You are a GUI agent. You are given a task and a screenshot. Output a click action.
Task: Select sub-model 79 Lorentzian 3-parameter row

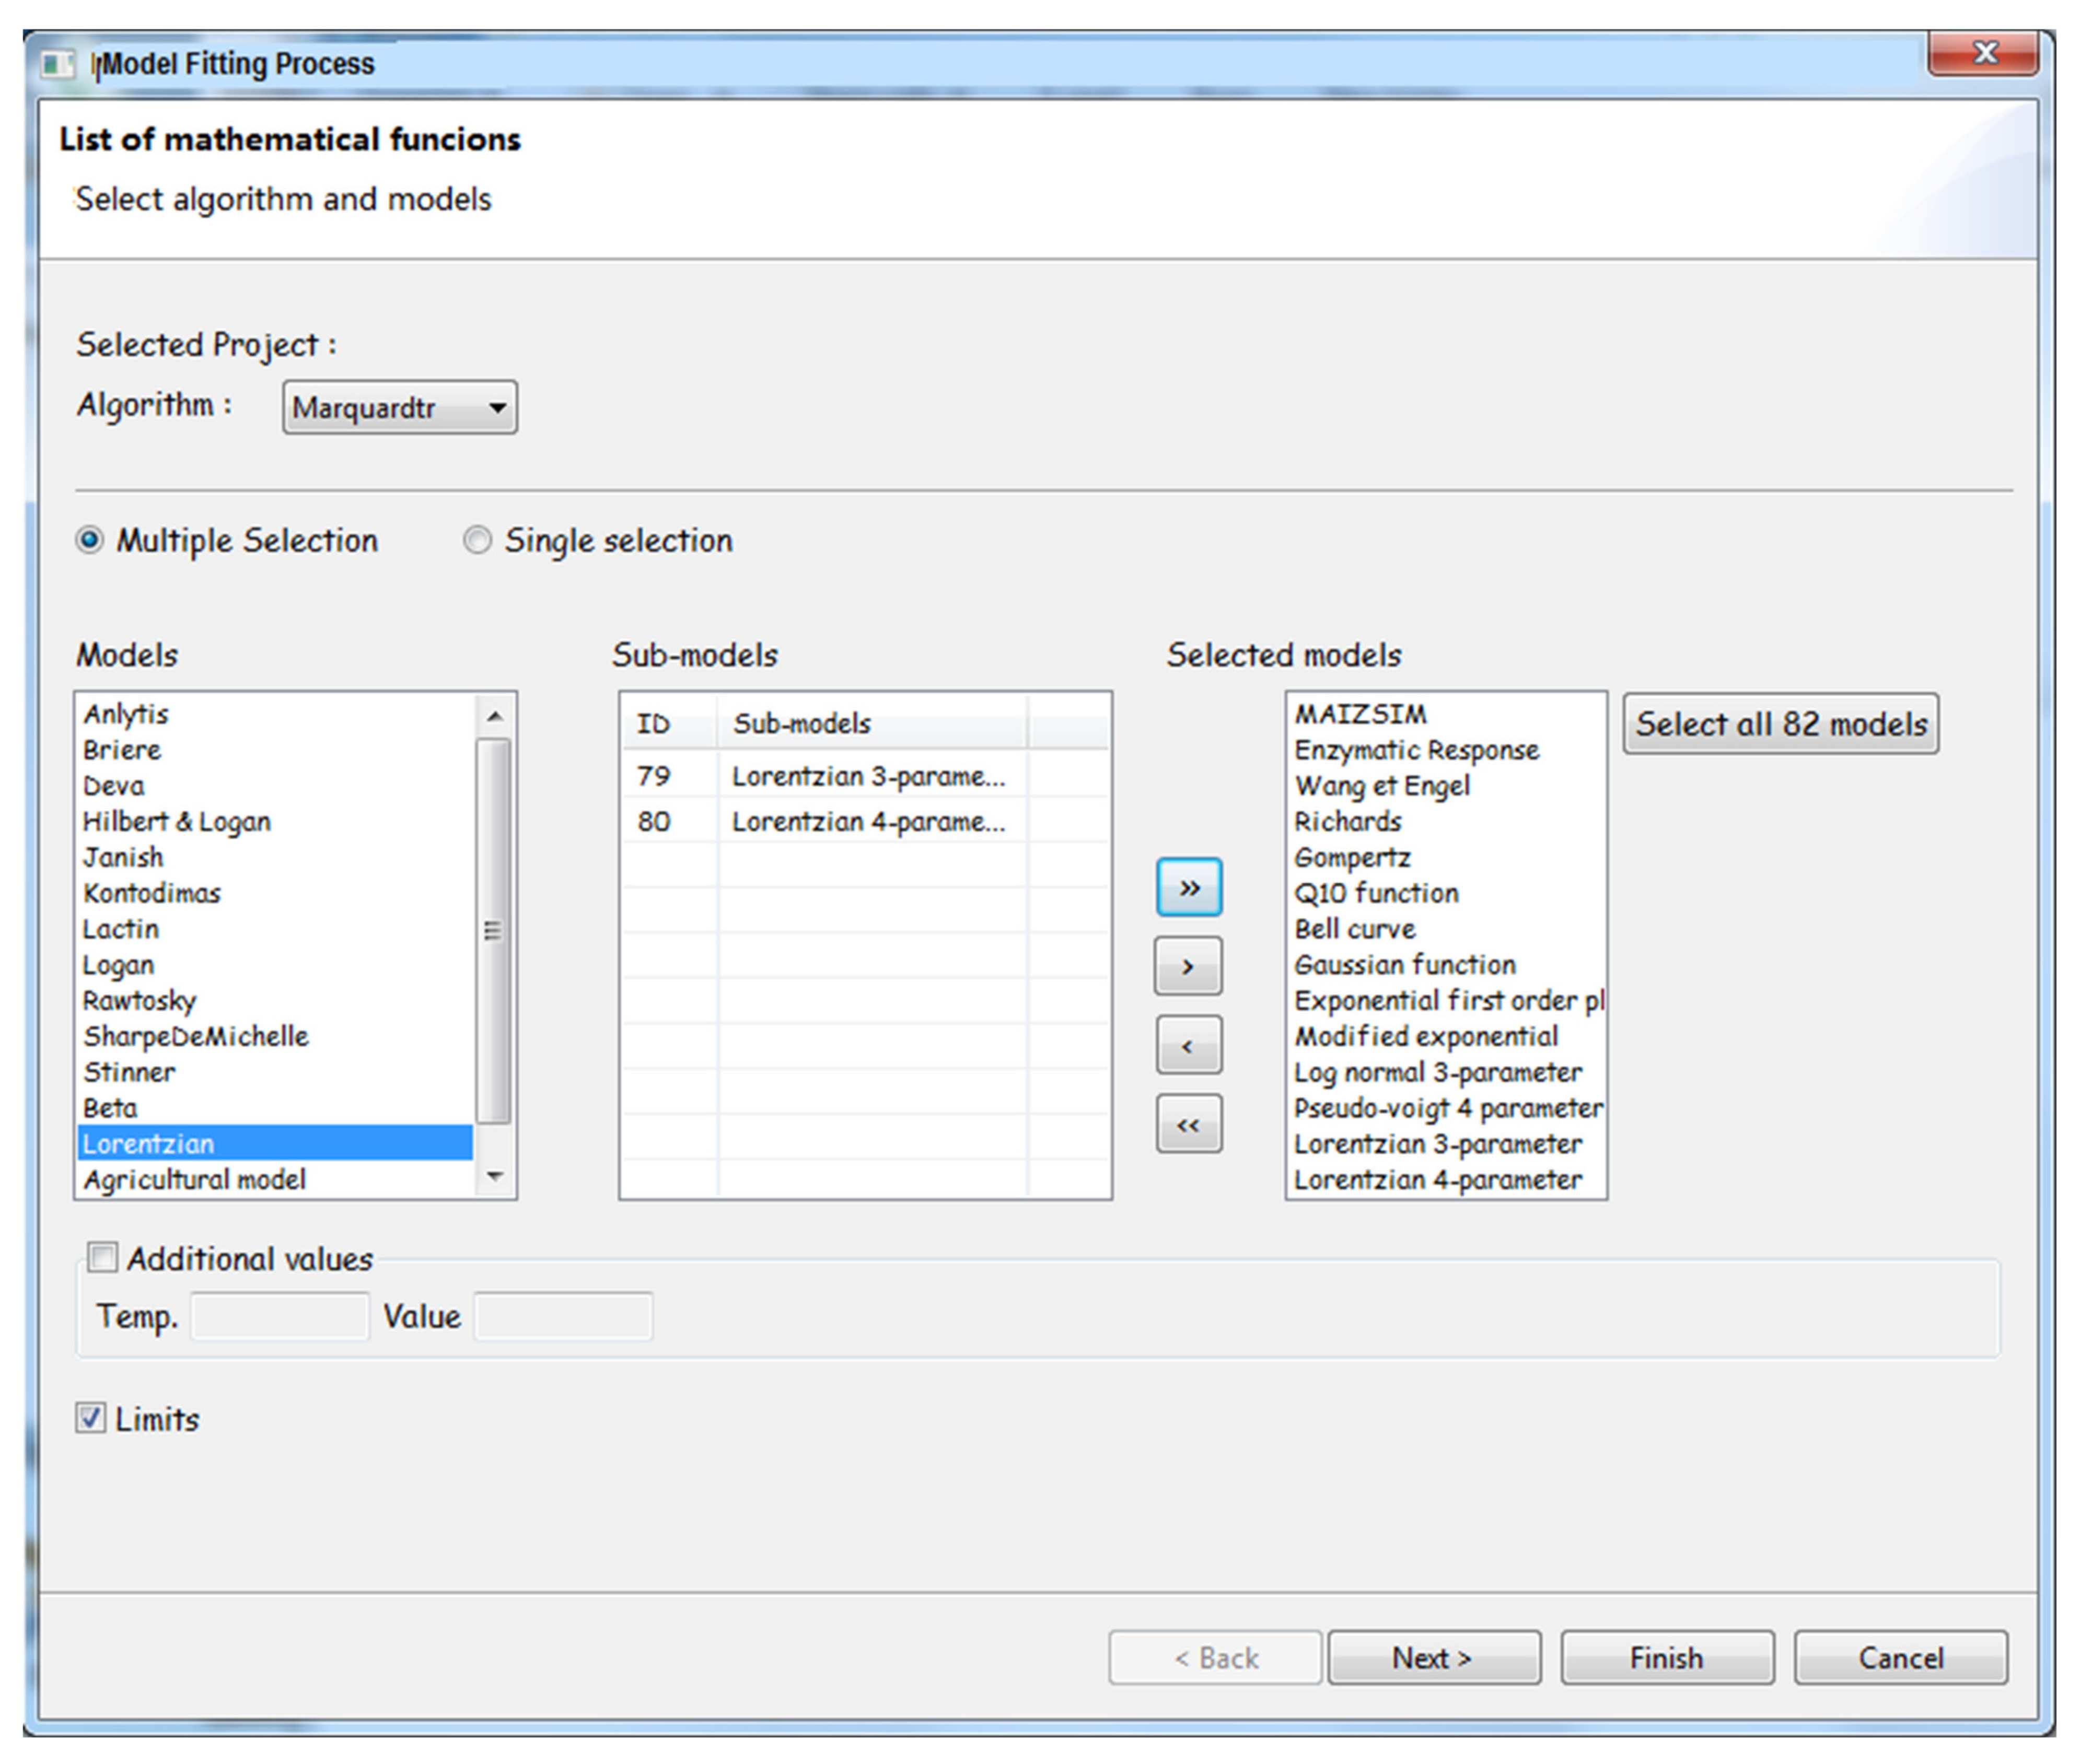tap(866, 776)
